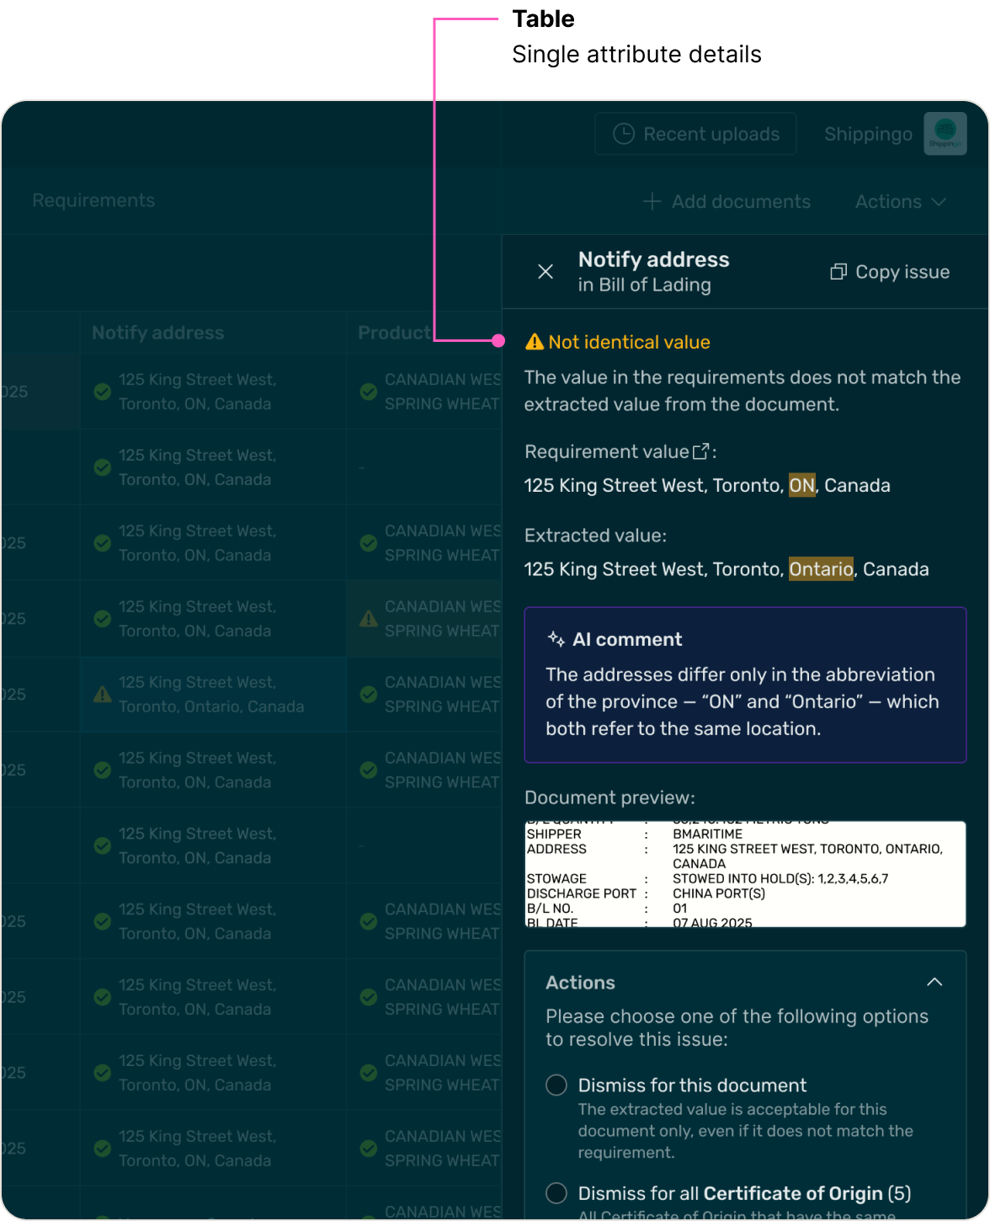This screenshot has height=1221, width=990.
Task: Click the warning icon in Product column
Action: coord(368,619)
